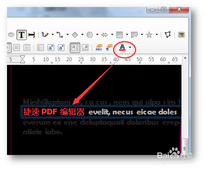
Task: Minimize the editor window
Action: [x=153, y=10]
